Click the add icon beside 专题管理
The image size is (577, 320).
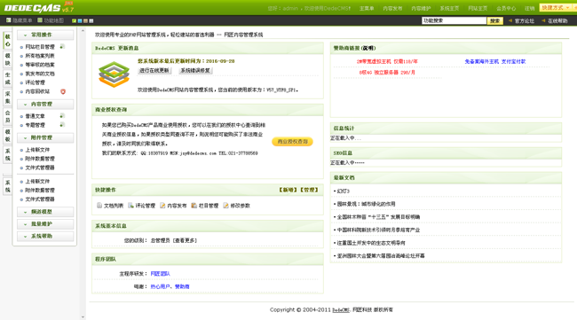(62, 125)
